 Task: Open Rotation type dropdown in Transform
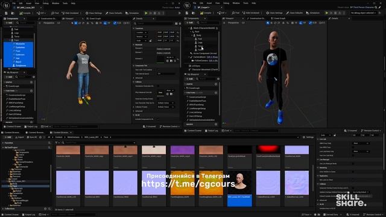142,36
